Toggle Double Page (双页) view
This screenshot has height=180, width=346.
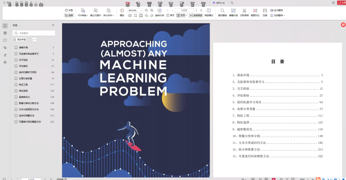181,15
